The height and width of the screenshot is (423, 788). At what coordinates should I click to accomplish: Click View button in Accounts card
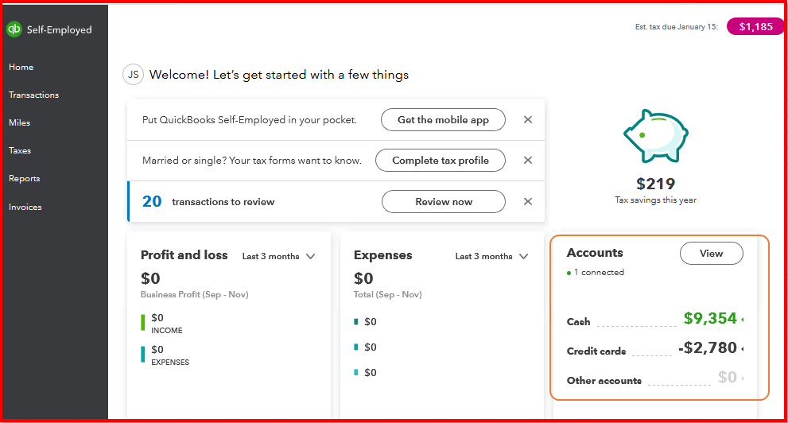pos(711,254)
